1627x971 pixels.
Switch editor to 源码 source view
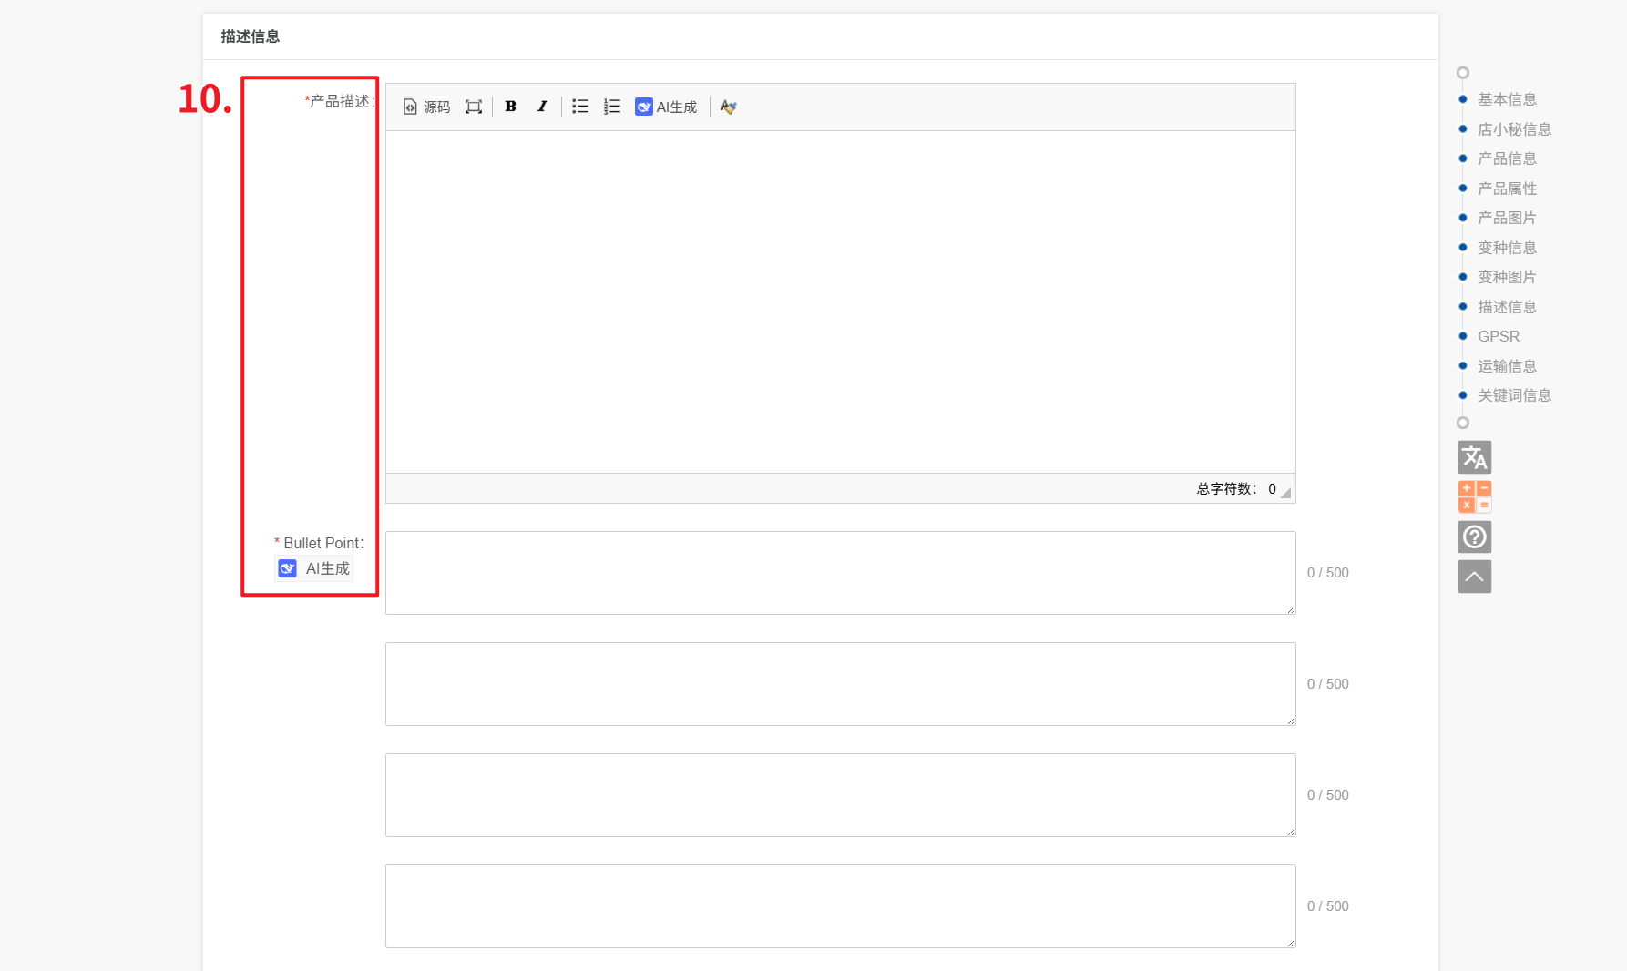tap(427, 107)
